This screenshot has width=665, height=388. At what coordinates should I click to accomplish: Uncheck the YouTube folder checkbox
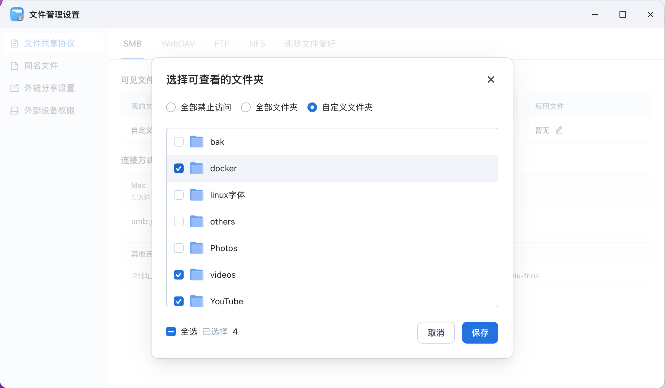[179, 301]
